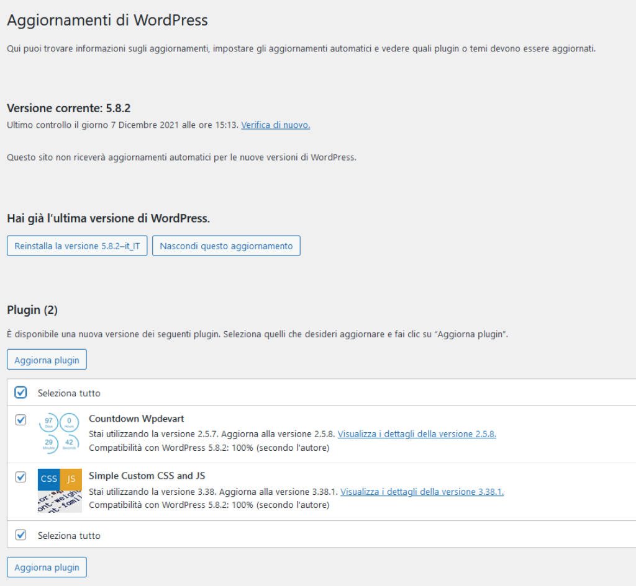Click the Countdown Wpdevart plugin name
Image resolution: width=636 pixels, height=586 pixels.
coord(136,419)
